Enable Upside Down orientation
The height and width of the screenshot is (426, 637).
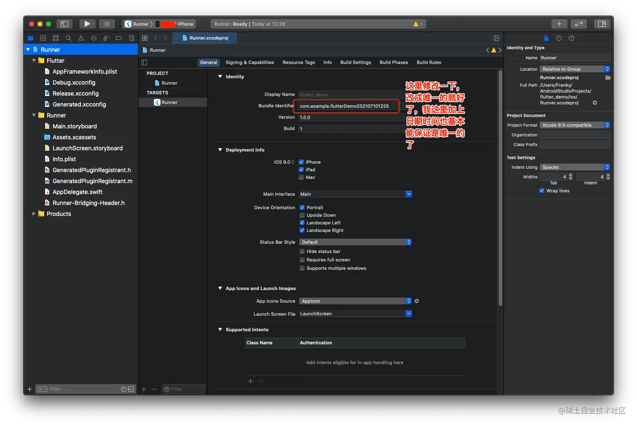click(302, 215)
